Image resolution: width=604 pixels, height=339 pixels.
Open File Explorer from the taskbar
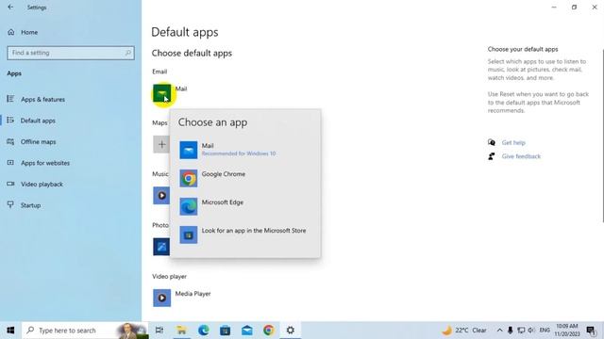click(181, 331)
